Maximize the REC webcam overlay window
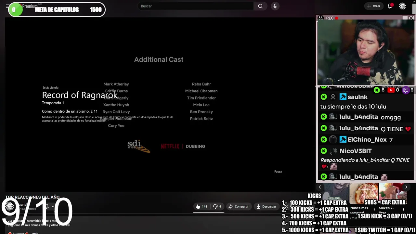Screen dimensions: 416x234 coord(405,18)
